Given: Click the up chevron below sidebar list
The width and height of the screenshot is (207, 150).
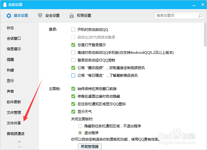Looking at the screenshot, I should pos(19,142).
